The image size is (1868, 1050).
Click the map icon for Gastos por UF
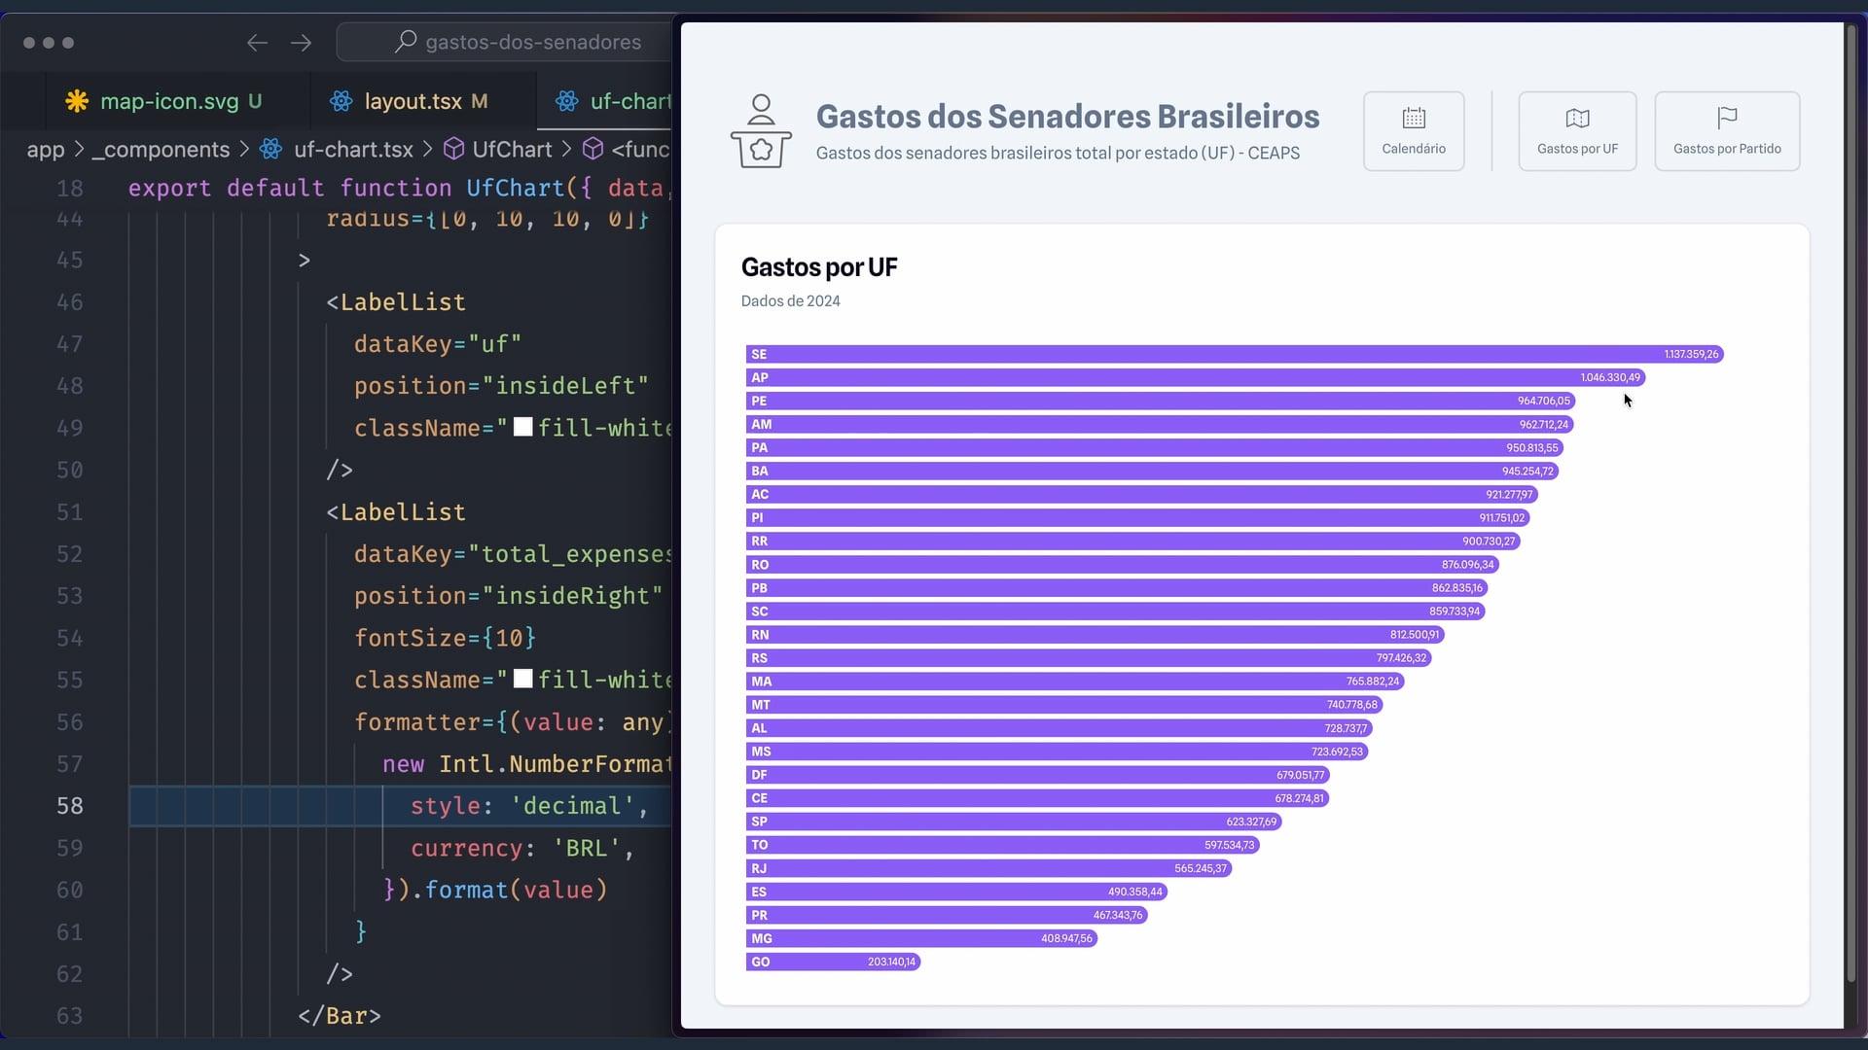coord(1577,119)
